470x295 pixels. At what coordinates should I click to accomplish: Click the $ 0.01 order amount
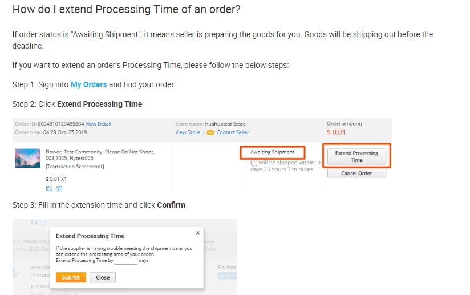point(336,132)
